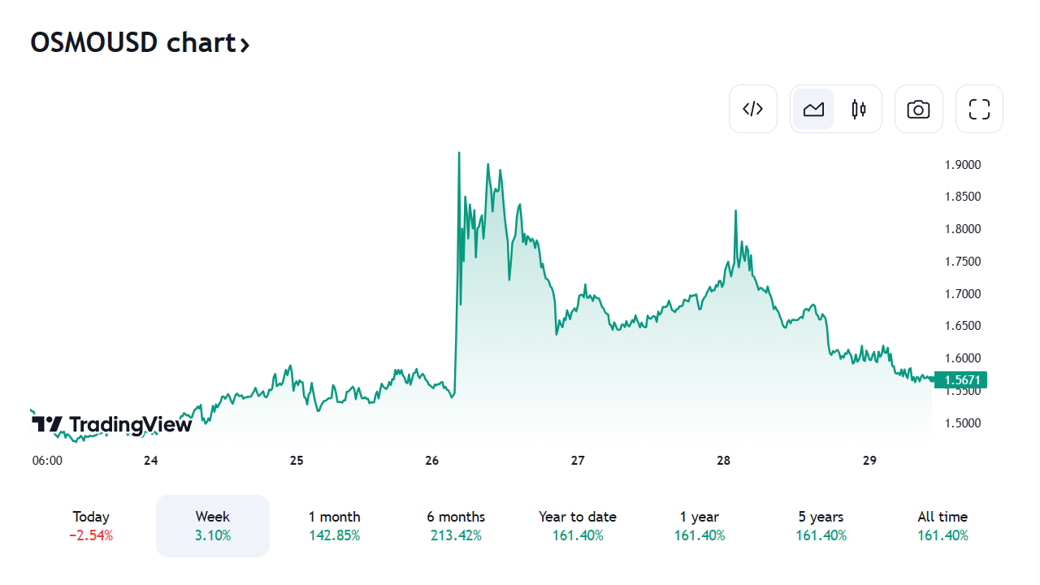Choose the Year to date range
The width and height of the screenshot is (1040, 585).
[578, 525]
